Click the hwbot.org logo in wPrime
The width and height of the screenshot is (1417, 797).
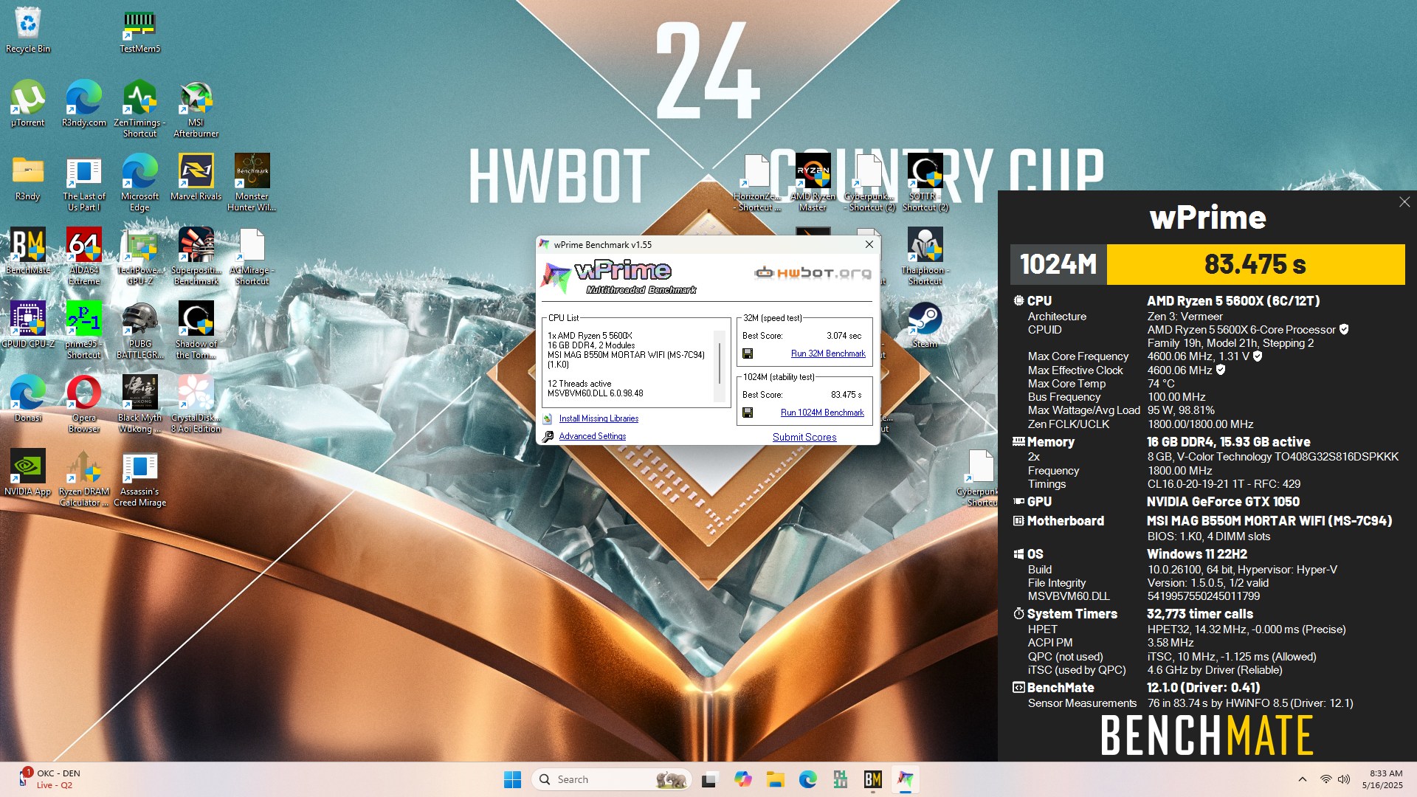tap(813, 273)
